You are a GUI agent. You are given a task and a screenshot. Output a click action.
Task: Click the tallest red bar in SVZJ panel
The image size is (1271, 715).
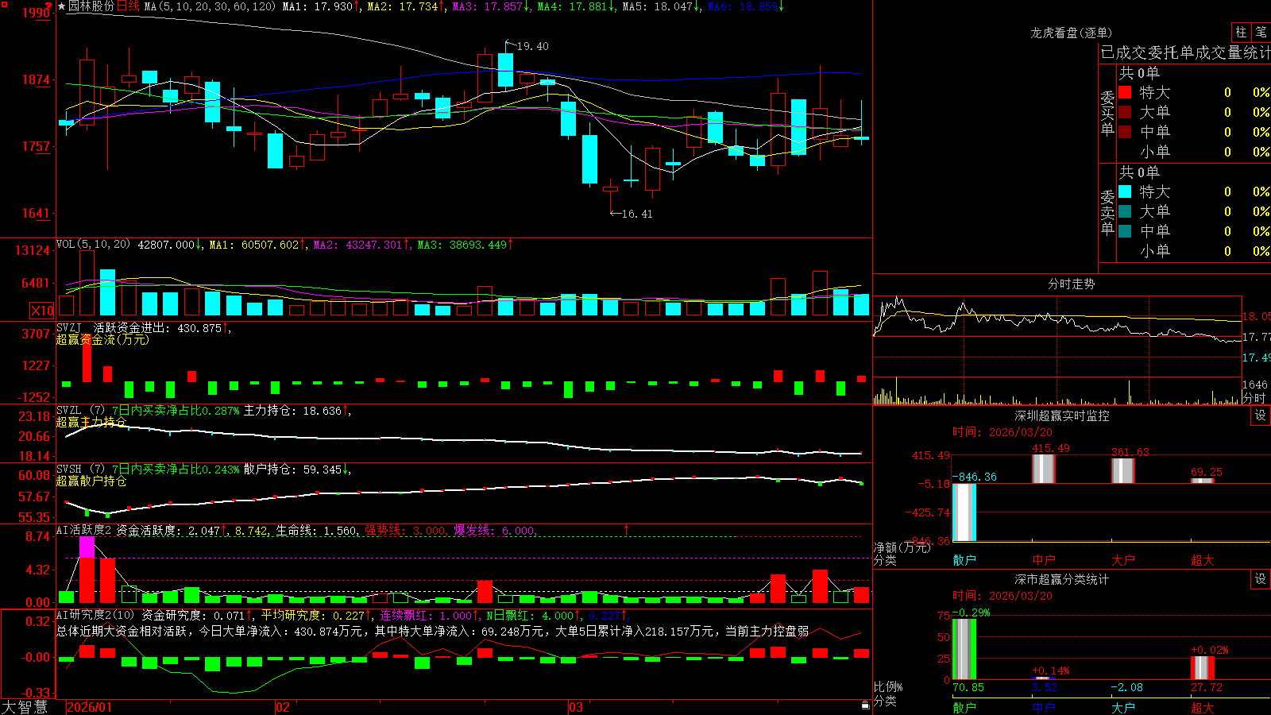pyautogui.click(x=87, y=359)
